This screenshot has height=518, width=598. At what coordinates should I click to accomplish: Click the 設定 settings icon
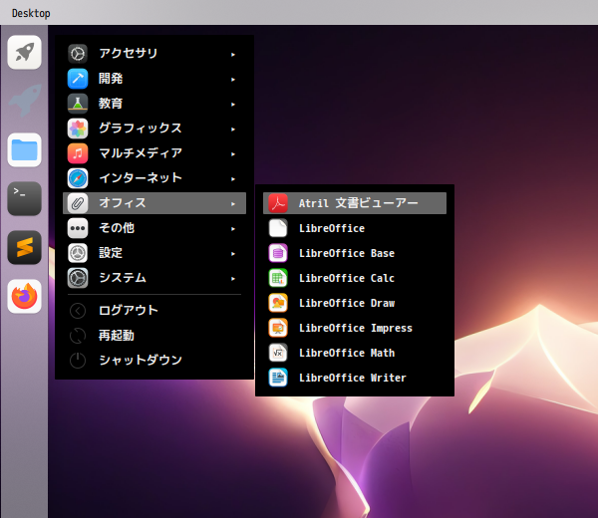(78, 253)
